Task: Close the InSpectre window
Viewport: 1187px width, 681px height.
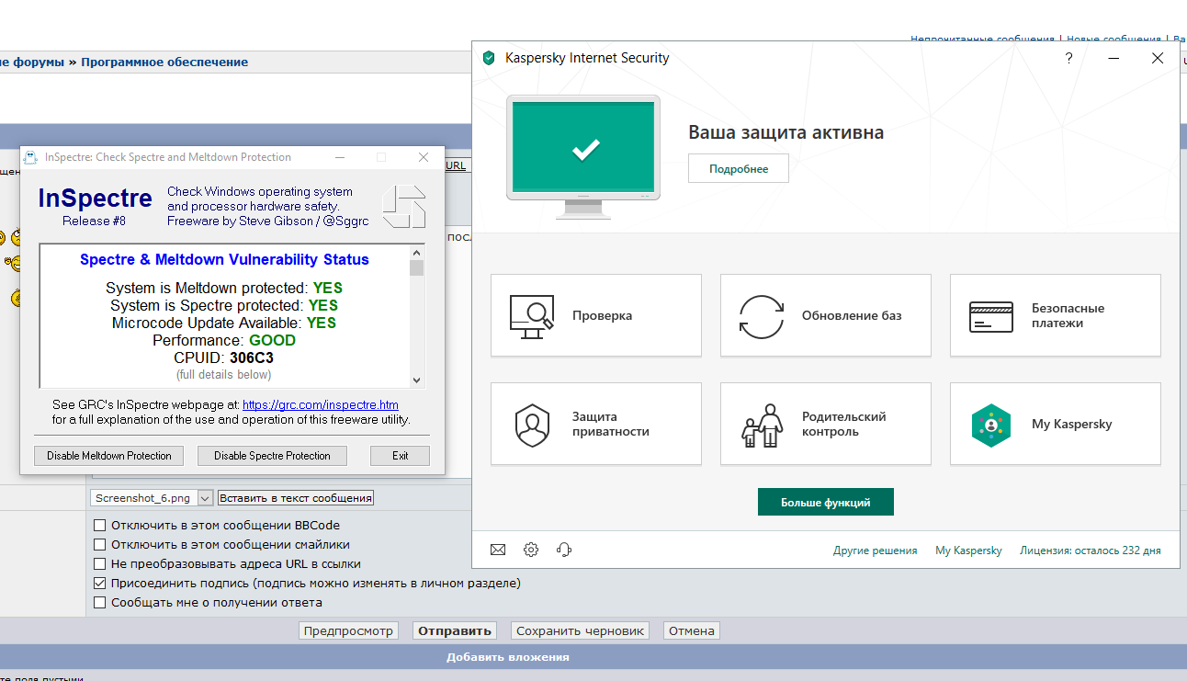Action: (424, 157)
